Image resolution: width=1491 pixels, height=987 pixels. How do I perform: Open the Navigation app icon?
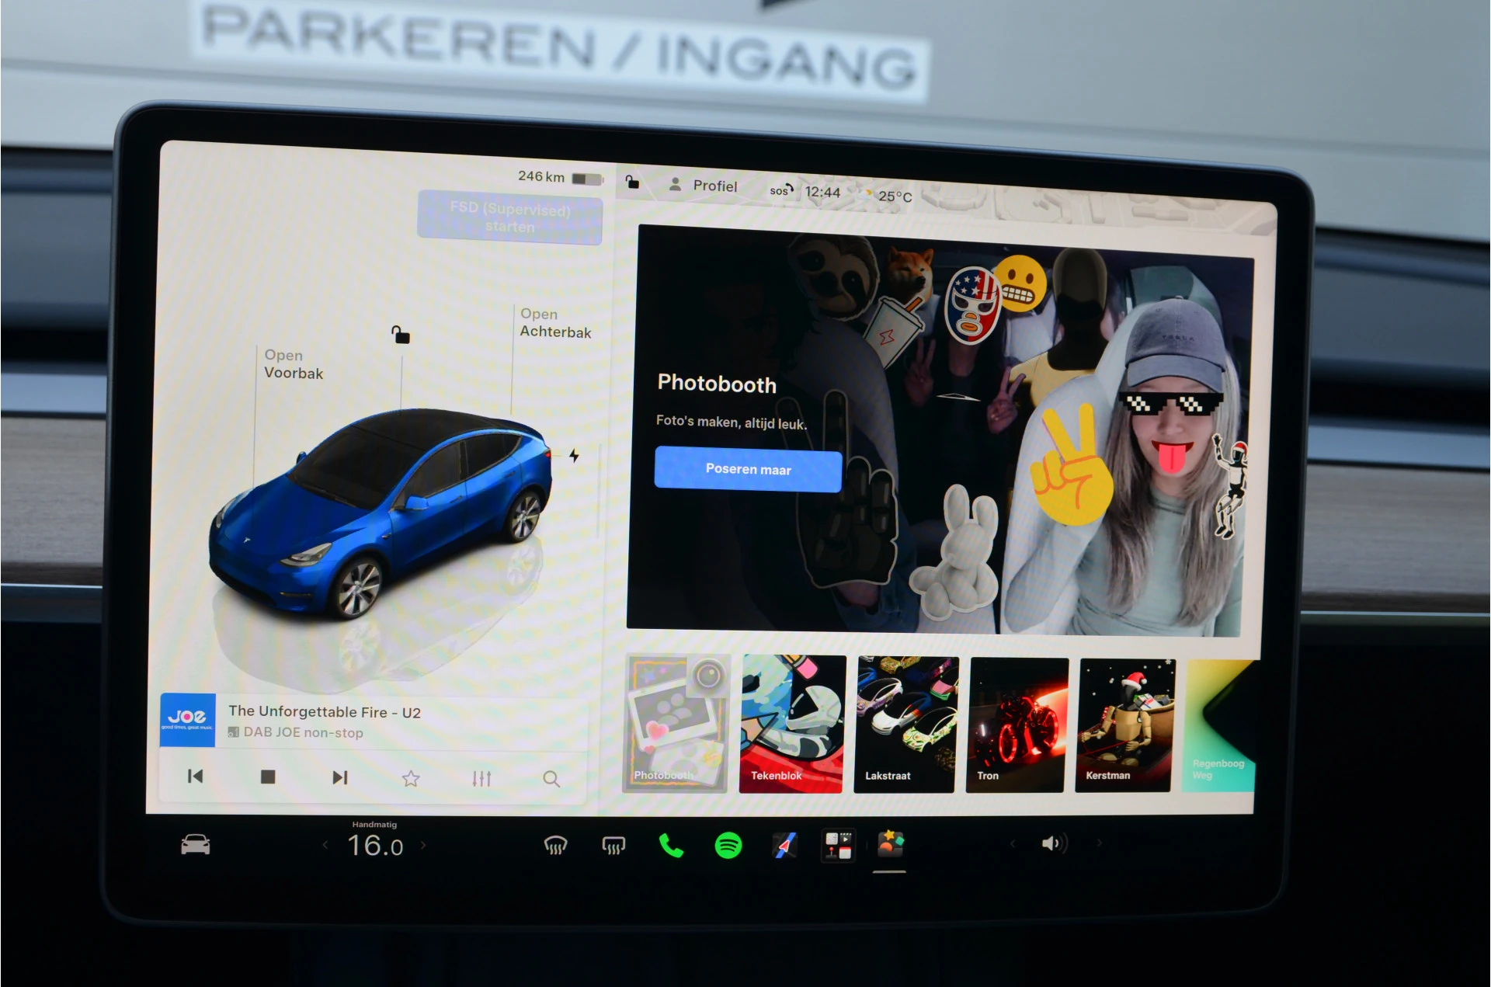point(784,845)
